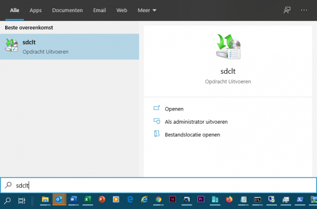Open File Explorer from taskbar
The width and height of the screenshot is (317, 209).
point(45,200)
